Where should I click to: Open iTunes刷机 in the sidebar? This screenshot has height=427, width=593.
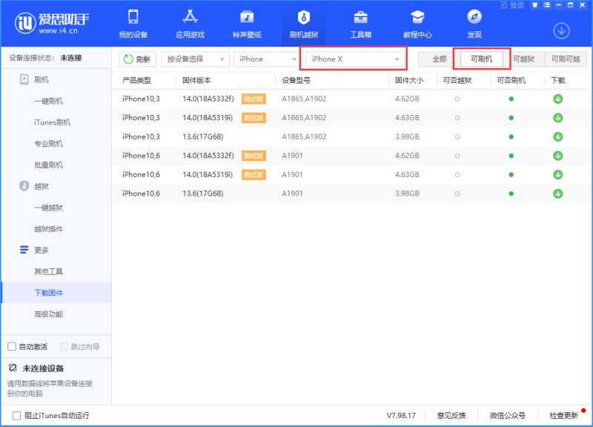(x=52, y=122)
